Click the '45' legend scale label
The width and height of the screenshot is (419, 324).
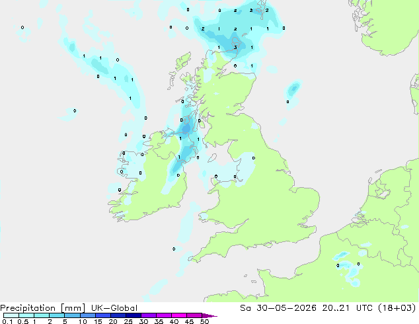189,321
